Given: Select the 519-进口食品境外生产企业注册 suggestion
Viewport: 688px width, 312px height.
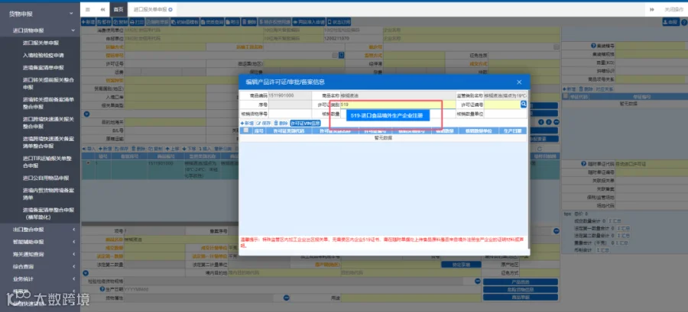Looking at the screenshot, I should 387,115.
